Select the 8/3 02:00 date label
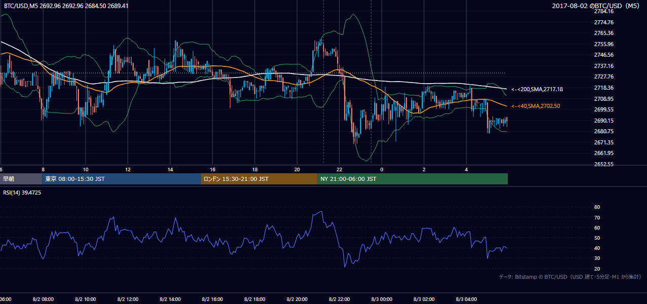Screen dimensions: 647x304 pyautogui.click(x=424, y=299)
